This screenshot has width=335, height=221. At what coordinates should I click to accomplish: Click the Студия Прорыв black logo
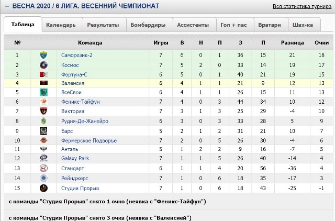tap(43, 188)
